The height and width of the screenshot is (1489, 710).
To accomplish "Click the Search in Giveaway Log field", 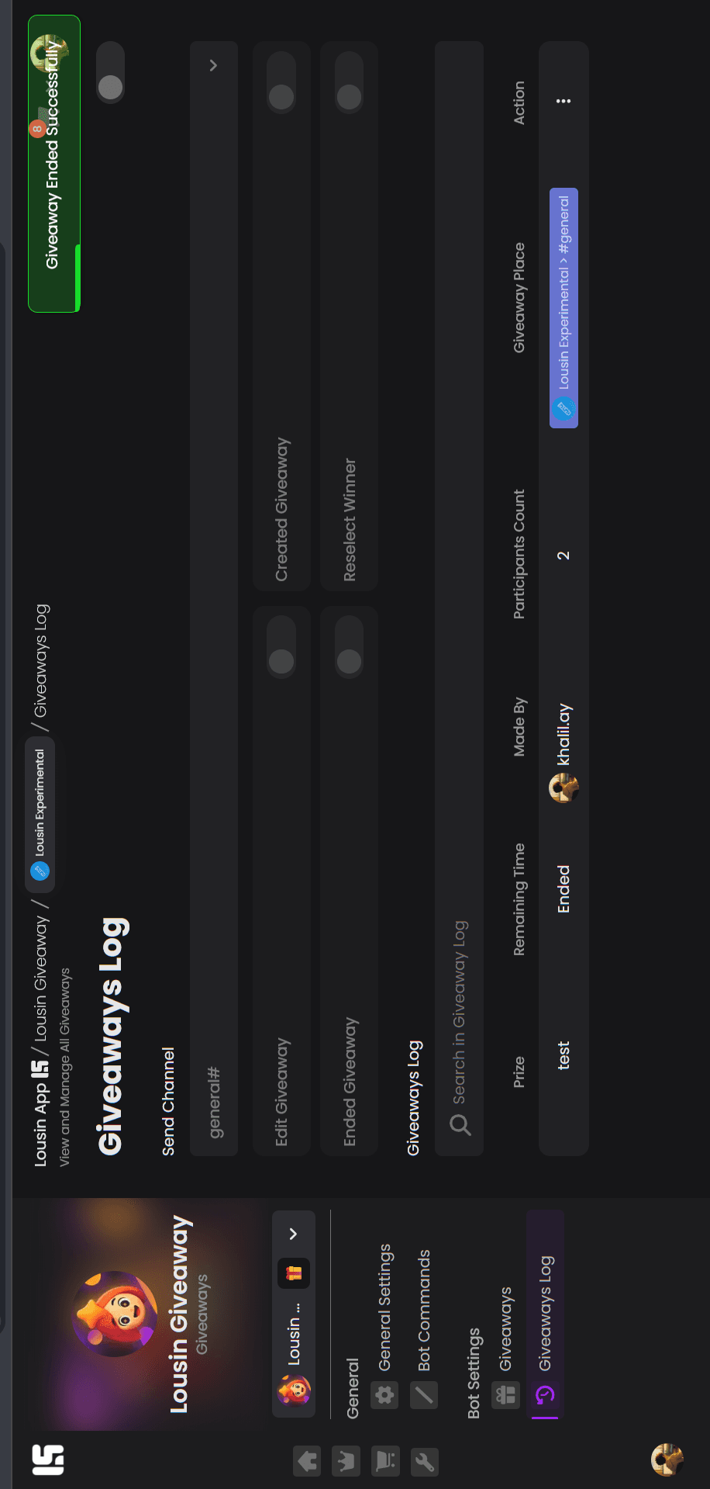I will click(x=459, y=598).
